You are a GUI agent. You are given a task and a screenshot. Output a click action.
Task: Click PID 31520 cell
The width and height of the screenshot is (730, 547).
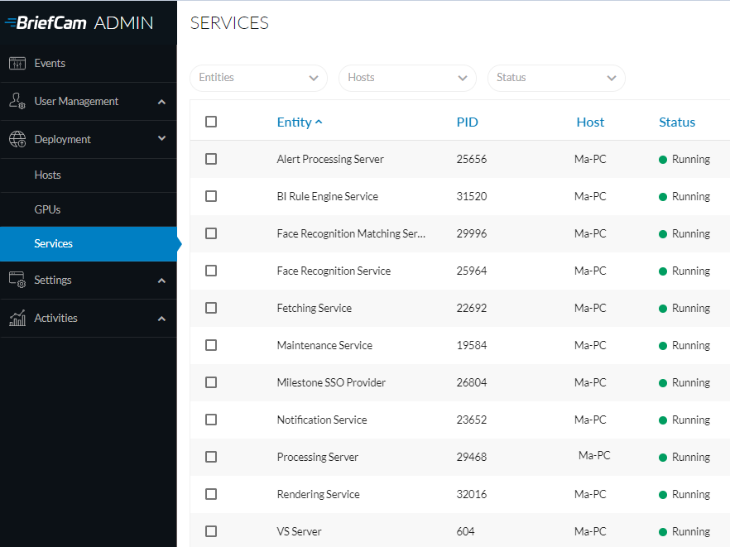tap(472, 196)
